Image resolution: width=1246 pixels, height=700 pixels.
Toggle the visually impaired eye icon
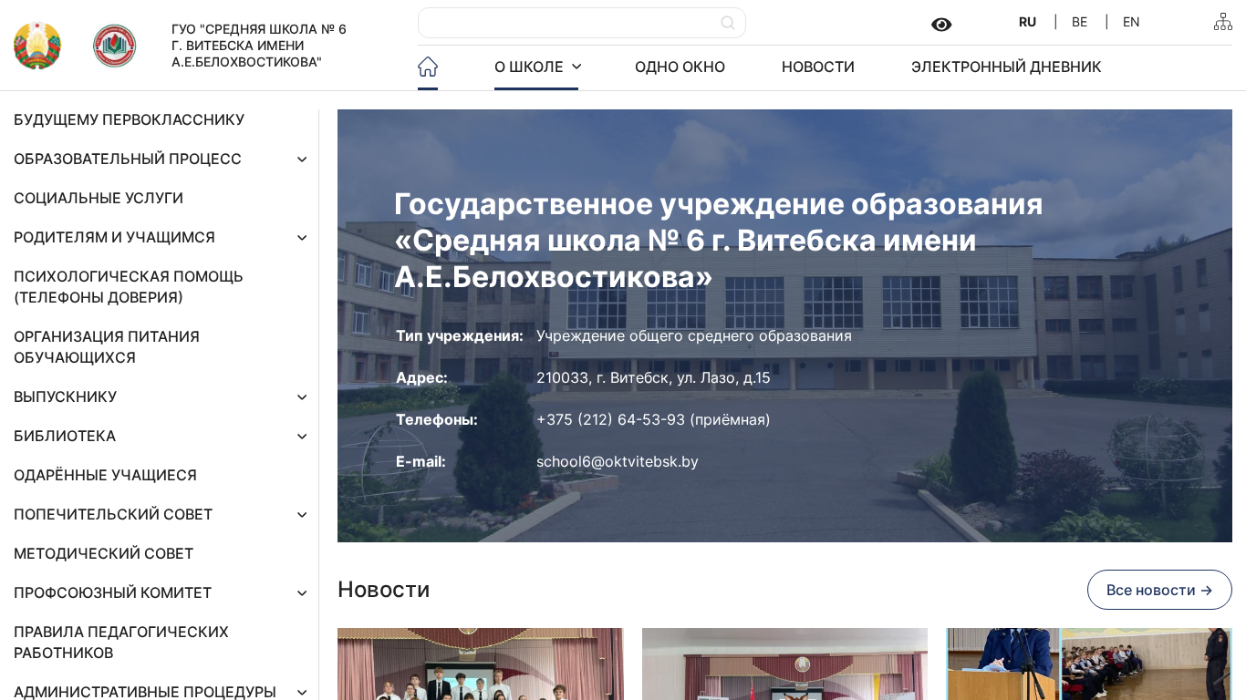[941, 25]
